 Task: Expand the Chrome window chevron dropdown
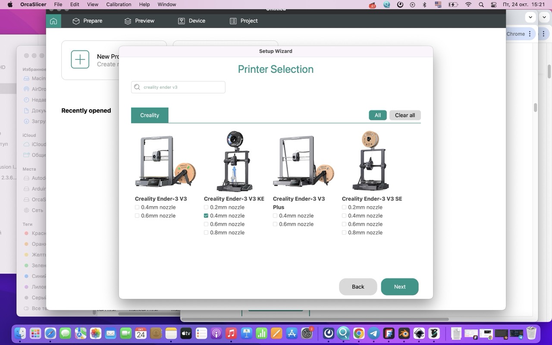tap(531, 17)
